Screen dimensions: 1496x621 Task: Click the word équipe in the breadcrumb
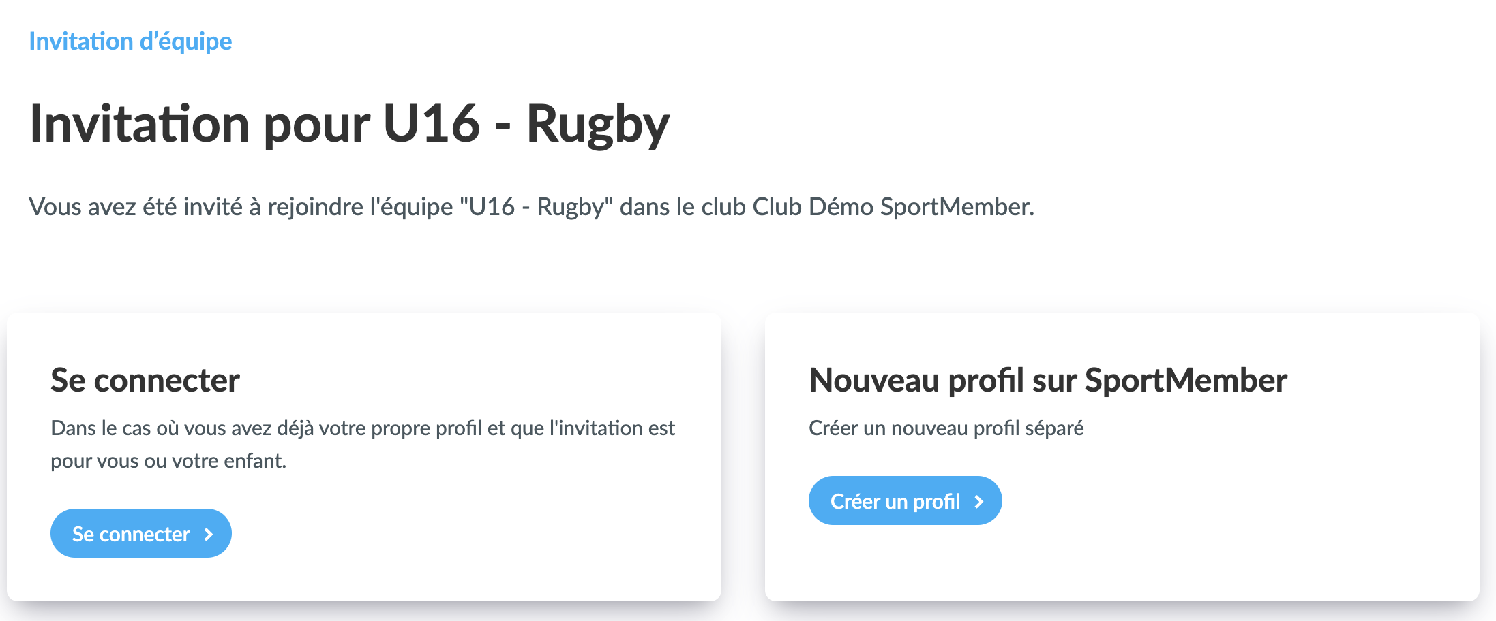pyautogui.click(x=195, y=42)
